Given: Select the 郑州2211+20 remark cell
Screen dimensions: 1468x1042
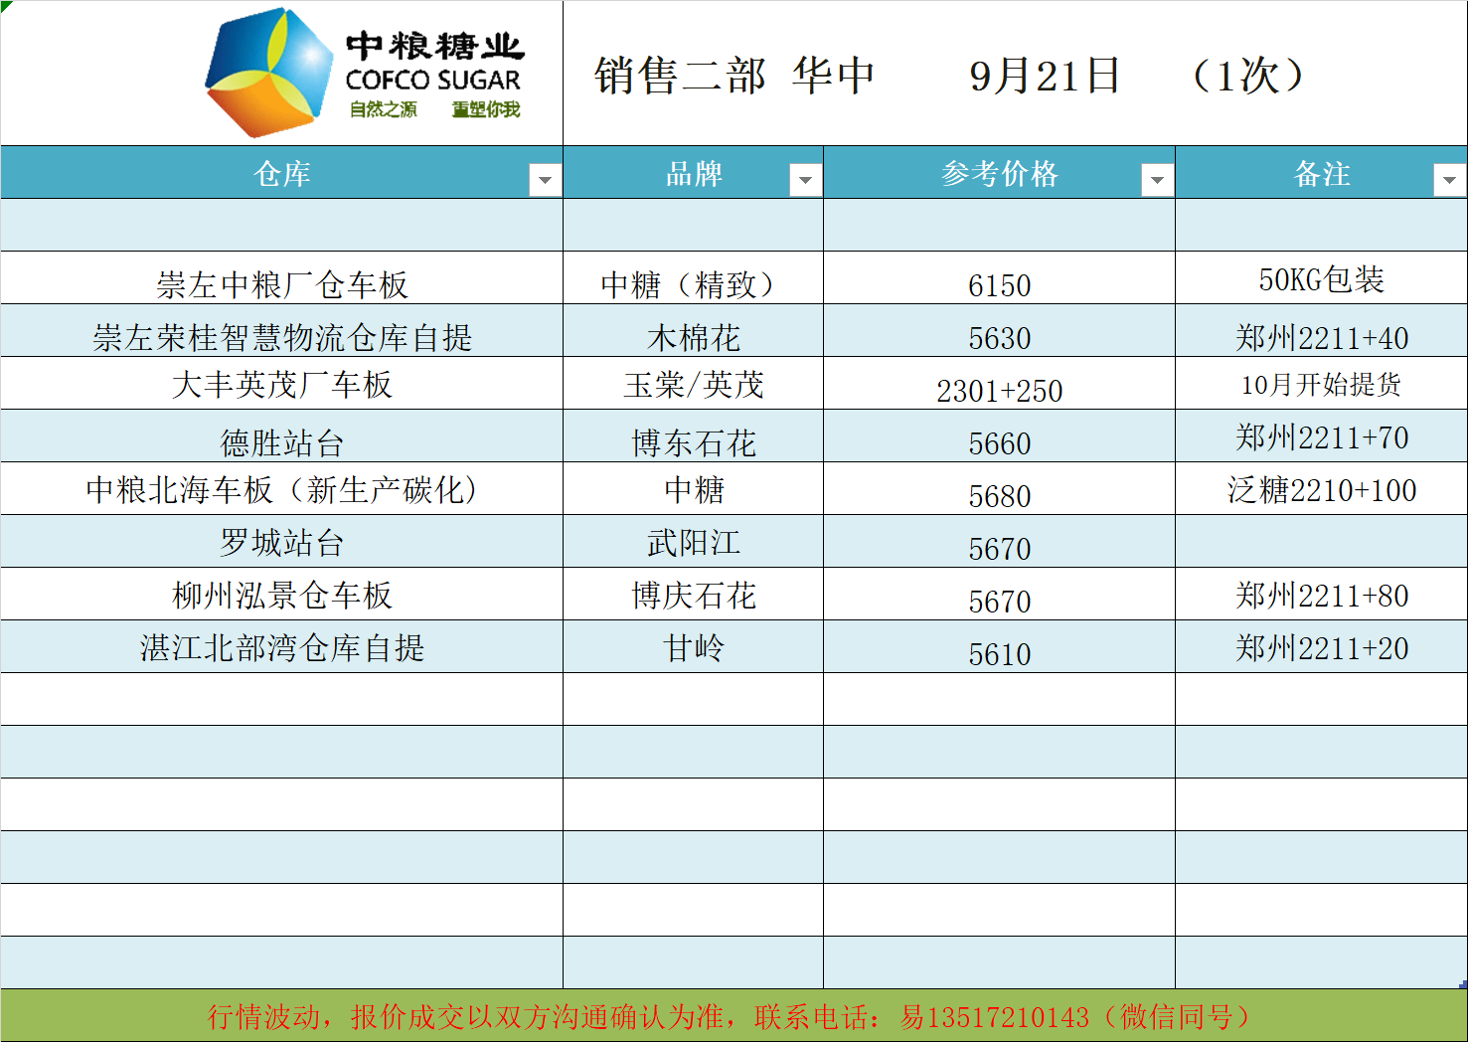Looking at the screenshot, I should pyautogui.click(x=1321, y=648).
